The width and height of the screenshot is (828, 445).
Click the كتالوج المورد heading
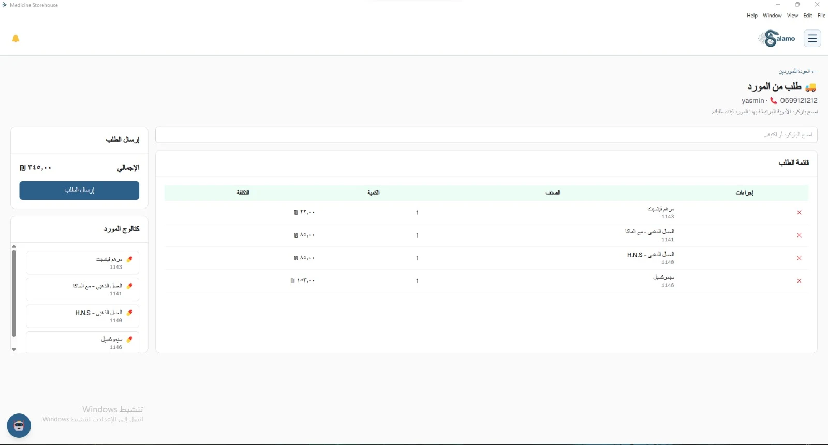(x=122, y=229)
